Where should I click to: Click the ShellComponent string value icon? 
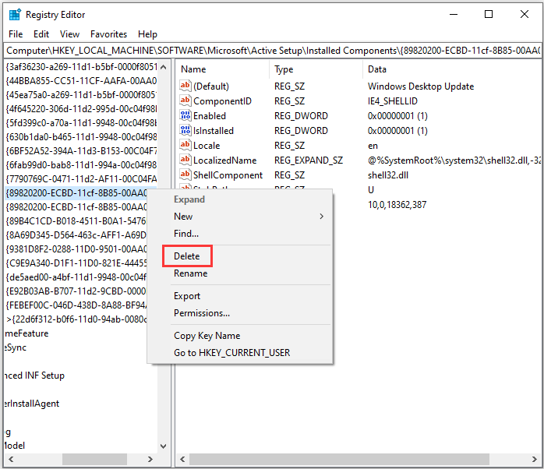click(x=185, y=175)
